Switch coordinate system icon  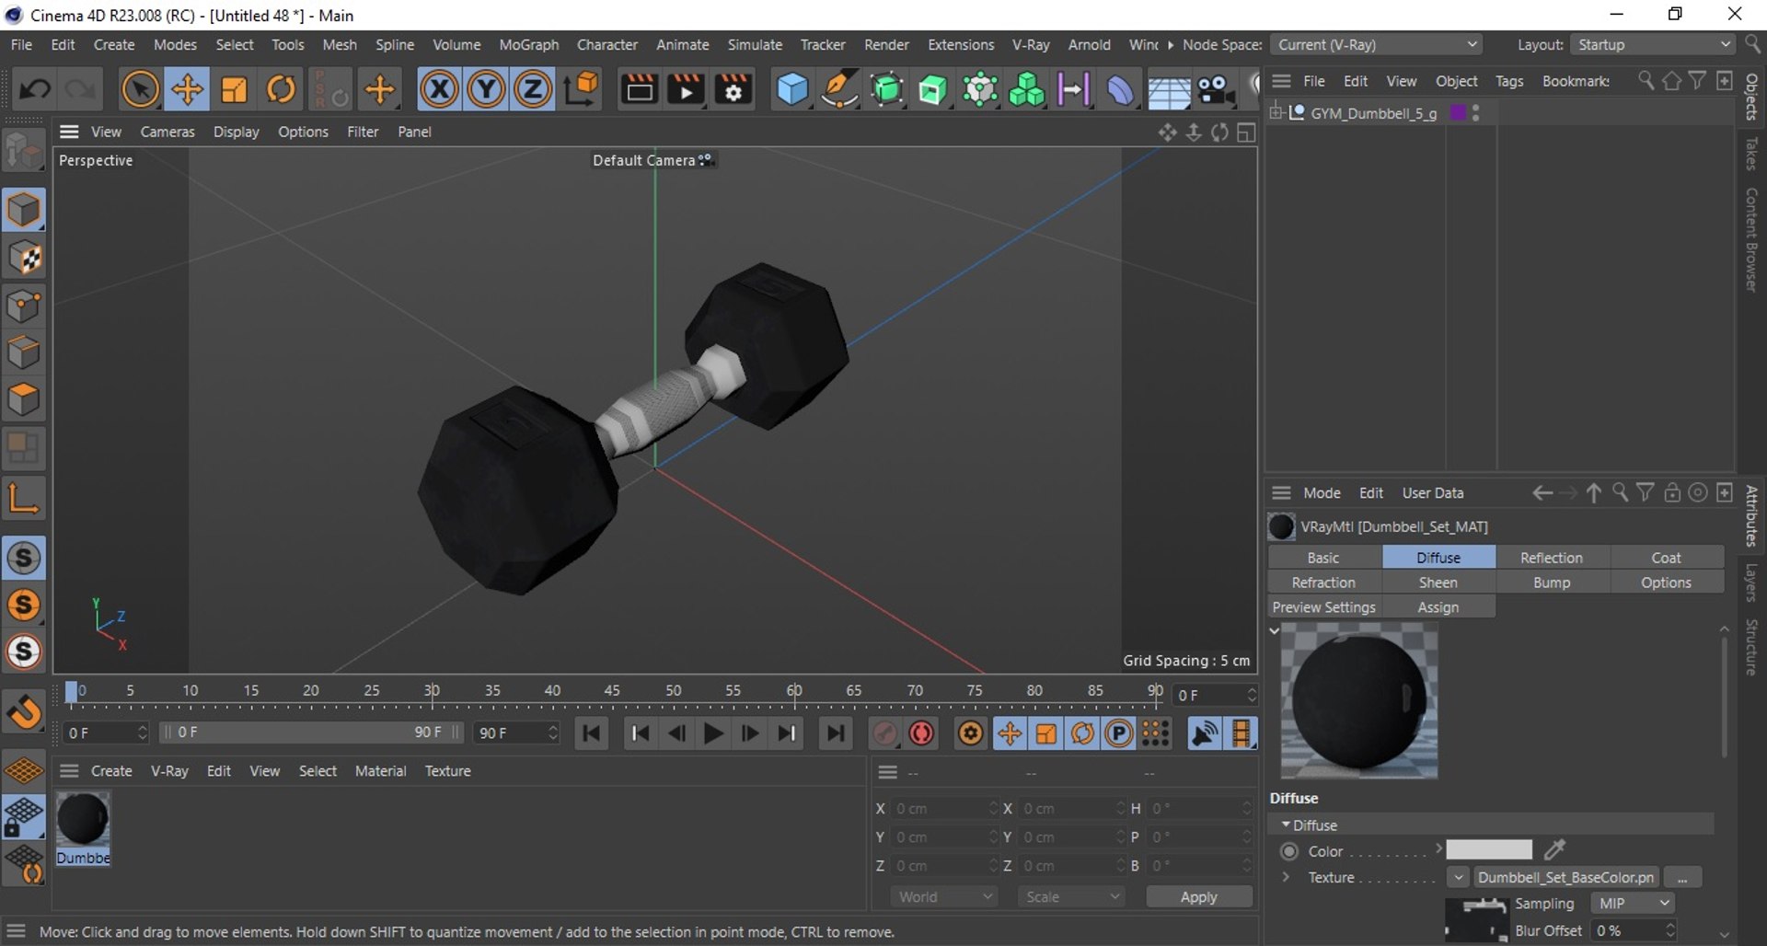pos(582,89)
